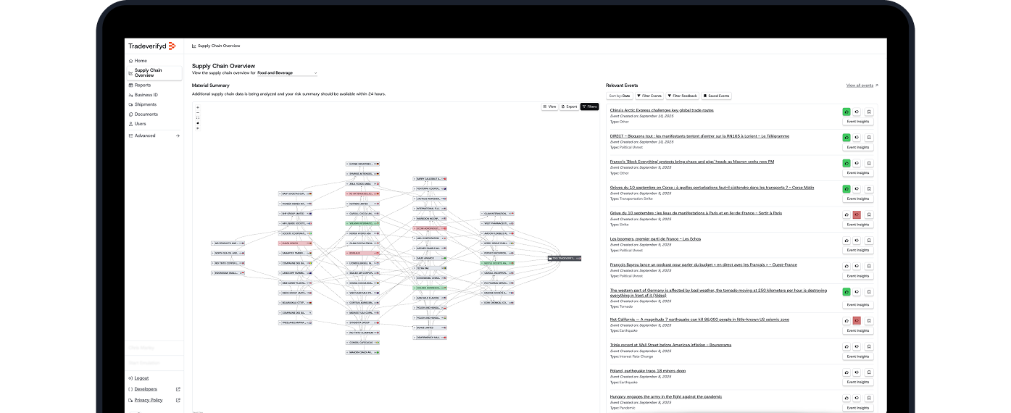Select the Supply Chain Overview sidebar item
The height and width of the screenshot is (413, 1011).
tap(154, 72)
